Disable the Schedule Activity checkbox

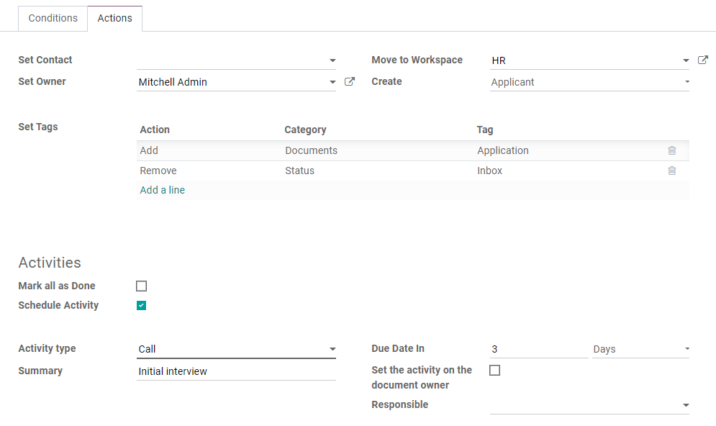tap(141, 305)
